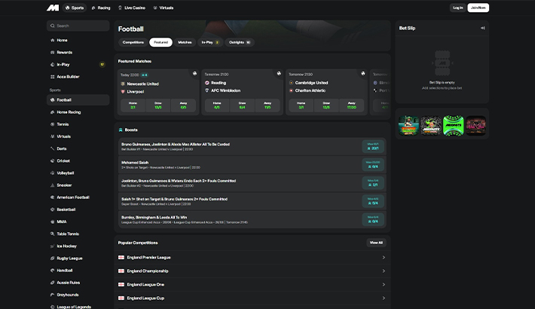Click the M logo in the header
This screenshot has width=535, height=309.
[53, 8]
